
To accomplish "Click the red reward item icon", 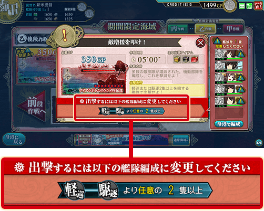I will coord(195,59).
